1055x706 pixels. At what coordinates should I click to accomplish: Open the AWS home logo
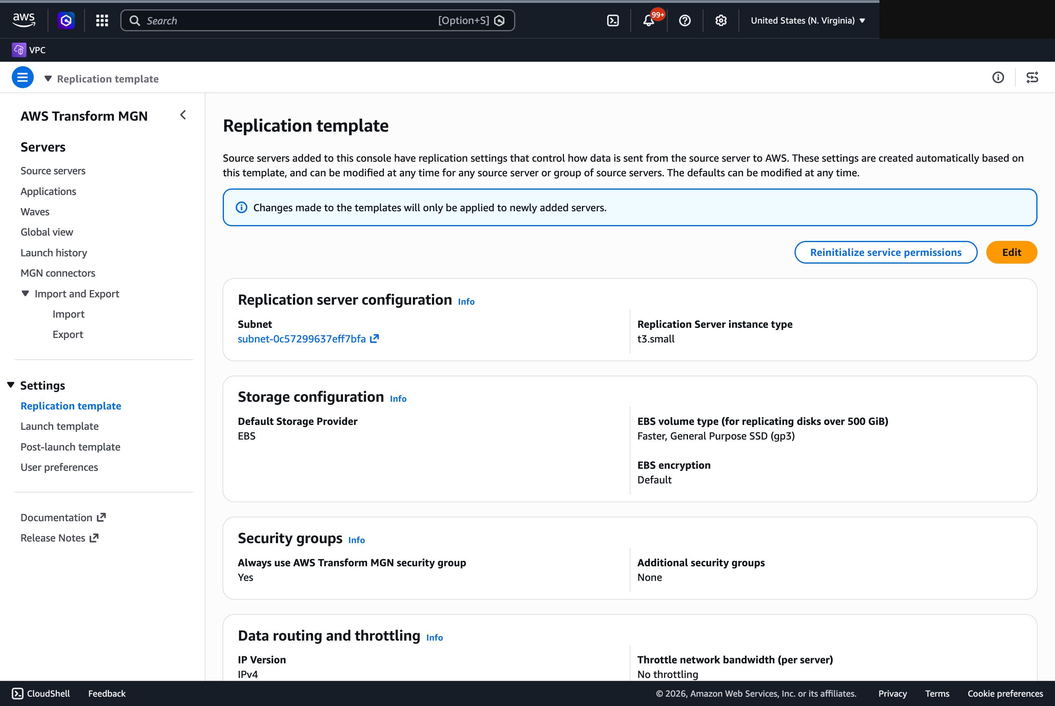point(24,20)
